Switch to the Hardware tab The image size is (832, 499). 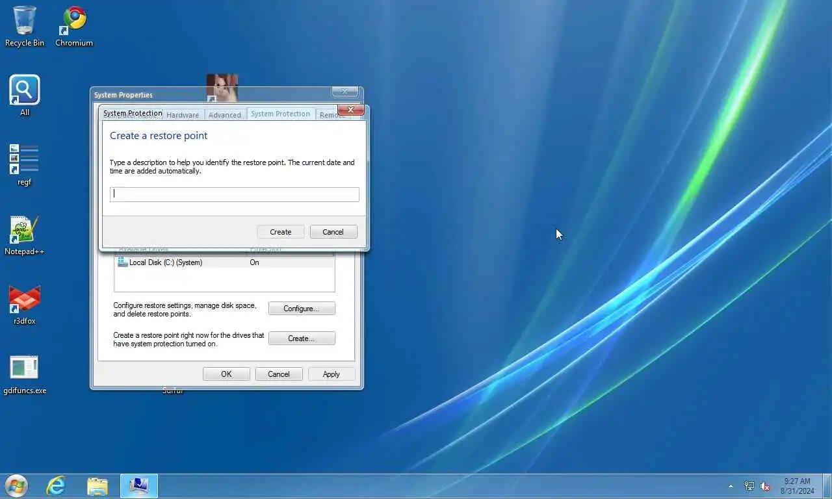(183, 115)
